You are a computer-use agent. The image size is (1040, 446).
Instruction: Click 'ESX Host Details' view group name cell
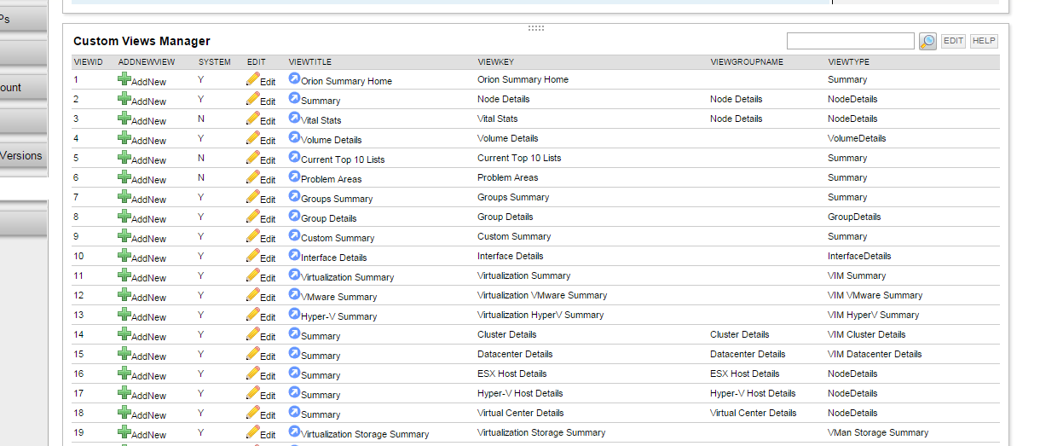click(x=744, y=374)
